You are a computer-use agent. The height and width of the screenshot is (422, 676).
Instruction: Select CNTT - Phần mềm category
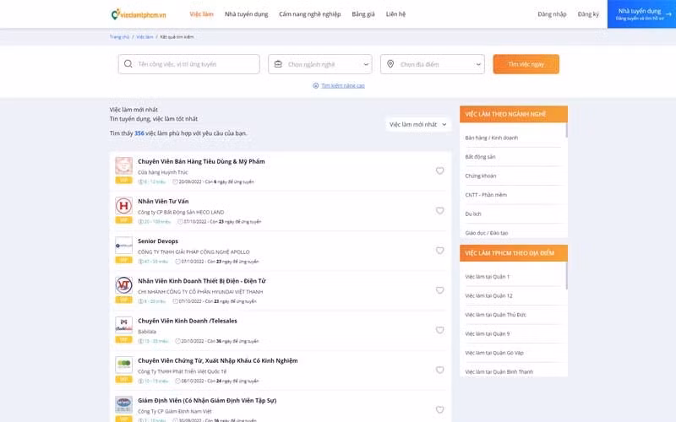(x=486, y=195)
